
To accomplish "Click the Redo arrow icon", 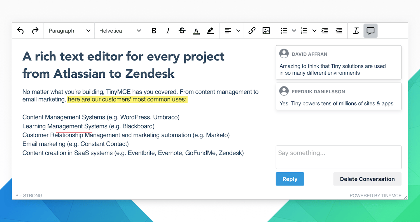I will point(35,31).
